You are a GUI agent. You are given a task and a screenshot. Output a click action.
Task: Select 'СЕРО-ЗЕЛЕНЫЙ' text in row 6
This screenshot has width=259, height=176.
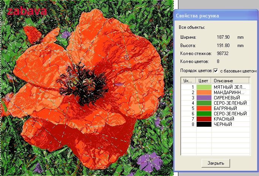coord(230,113)
